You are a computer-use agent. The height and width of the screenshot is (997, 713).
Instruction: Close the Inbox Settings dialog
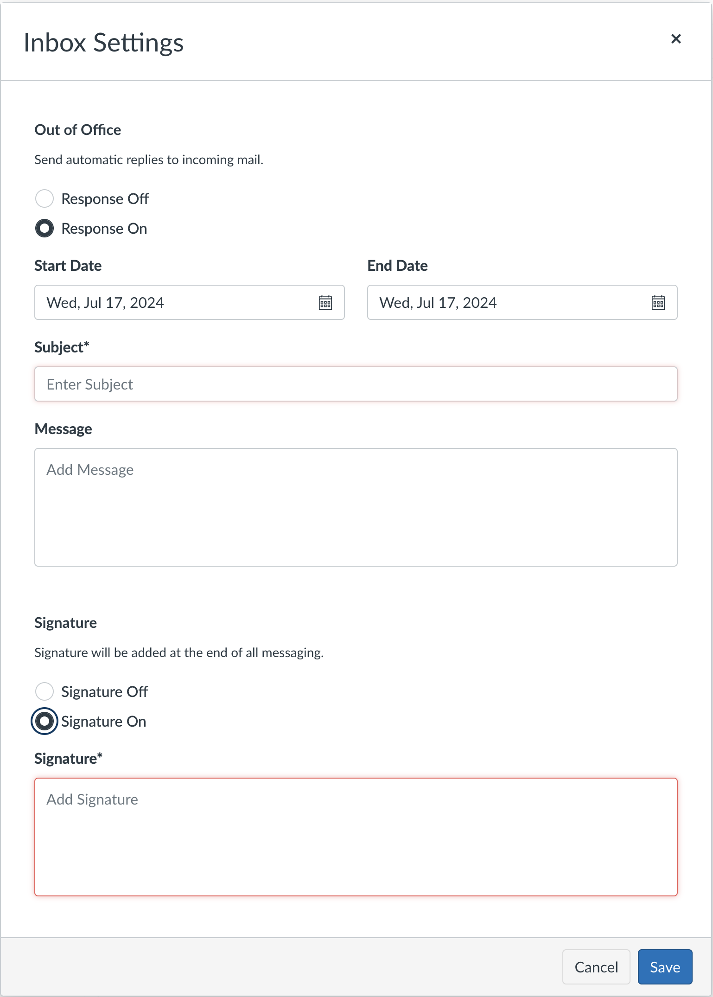676,39
